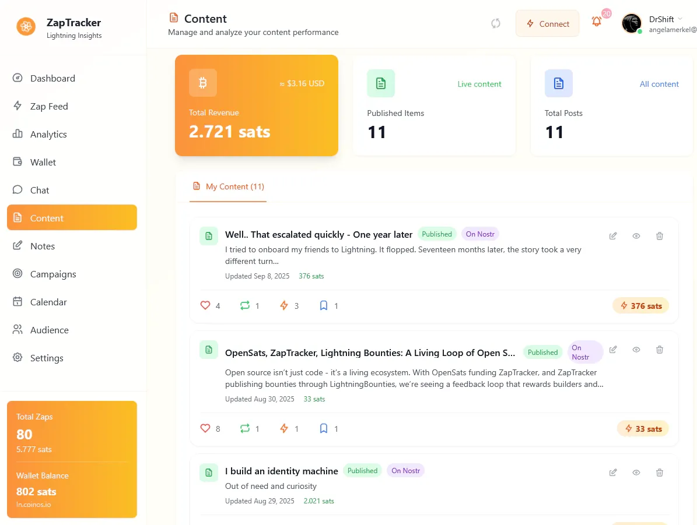Open 'I build an identity machine' title
Image resolution: width=697 pixels, height=525 pixels.
281,471
